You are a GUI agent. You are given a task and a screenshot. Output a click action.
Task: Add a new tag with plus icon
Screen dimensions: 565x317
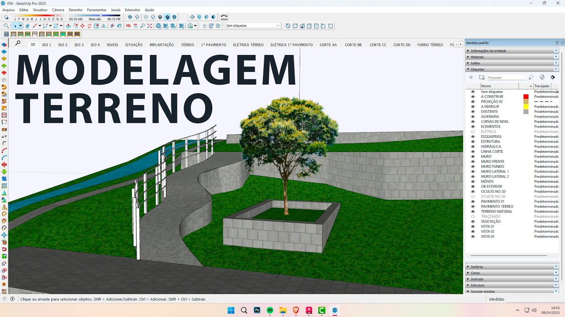471,77
